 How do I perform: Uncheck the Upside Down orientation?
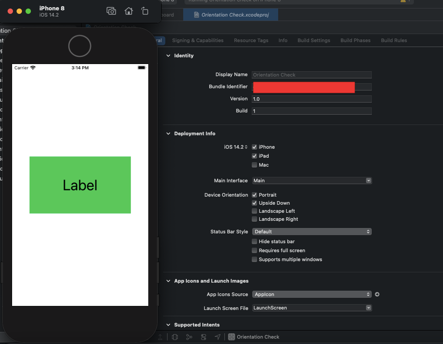coord(254,203)
